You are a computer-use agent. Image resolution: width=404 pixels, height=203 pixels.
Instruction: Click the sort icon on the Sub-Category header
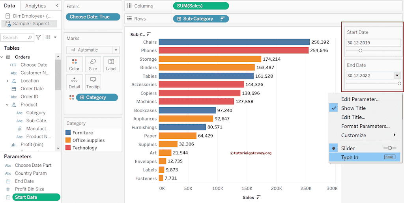click(x=149, y=34)
